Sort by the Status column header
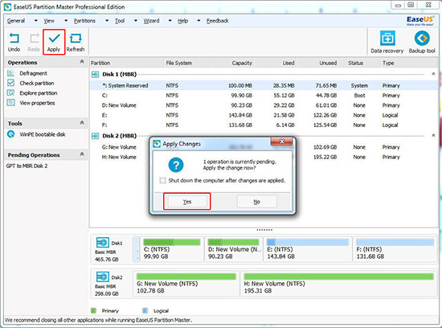This screenshot has height=328, width=442. point(360,63)
